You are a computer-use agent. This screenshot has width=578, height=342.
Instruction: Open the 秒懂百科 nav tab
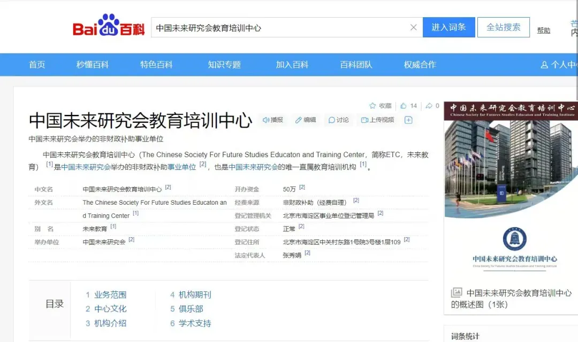click(92, 65)
